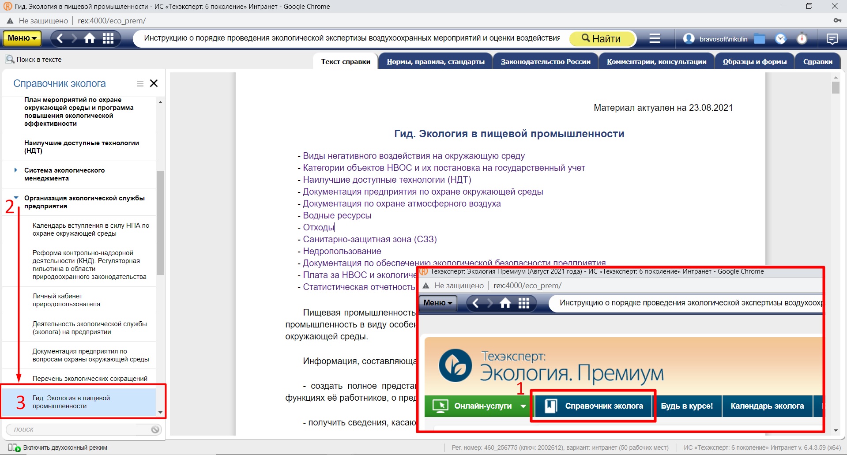Close the Справочник эколога panel
Screen dimensions: 847x455
154,83
